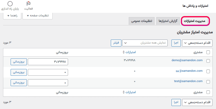Click the فیلتر filter button
This screenshot has height=109, width=216.
116,43
